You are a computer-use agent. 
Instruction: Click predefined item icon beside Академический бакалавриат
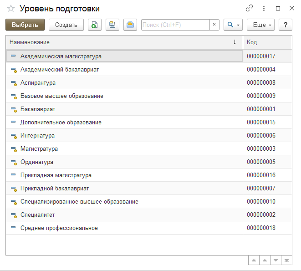click(x=14, y=70)
